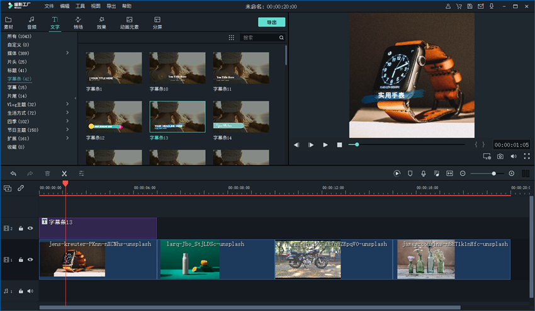The height and width of the screenshot is (311, 535).
Task: Click the preview progress slider handle
Action: point(357,144)
